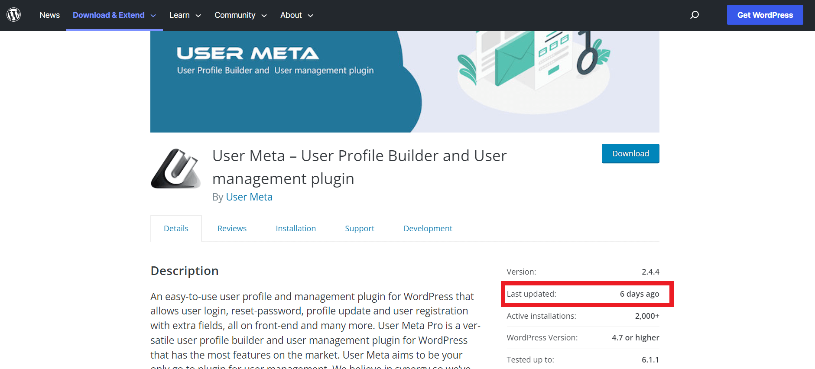This screenshot has width=815, height=369.
Task: Click the 'WordPress Version:' label
Action: 542,337
